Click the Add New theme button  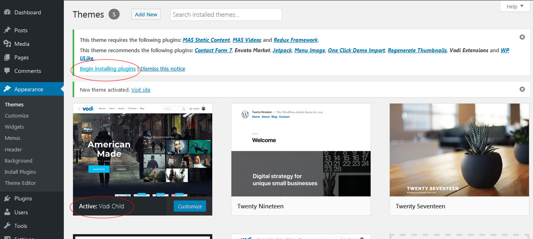tap(146, 14)
